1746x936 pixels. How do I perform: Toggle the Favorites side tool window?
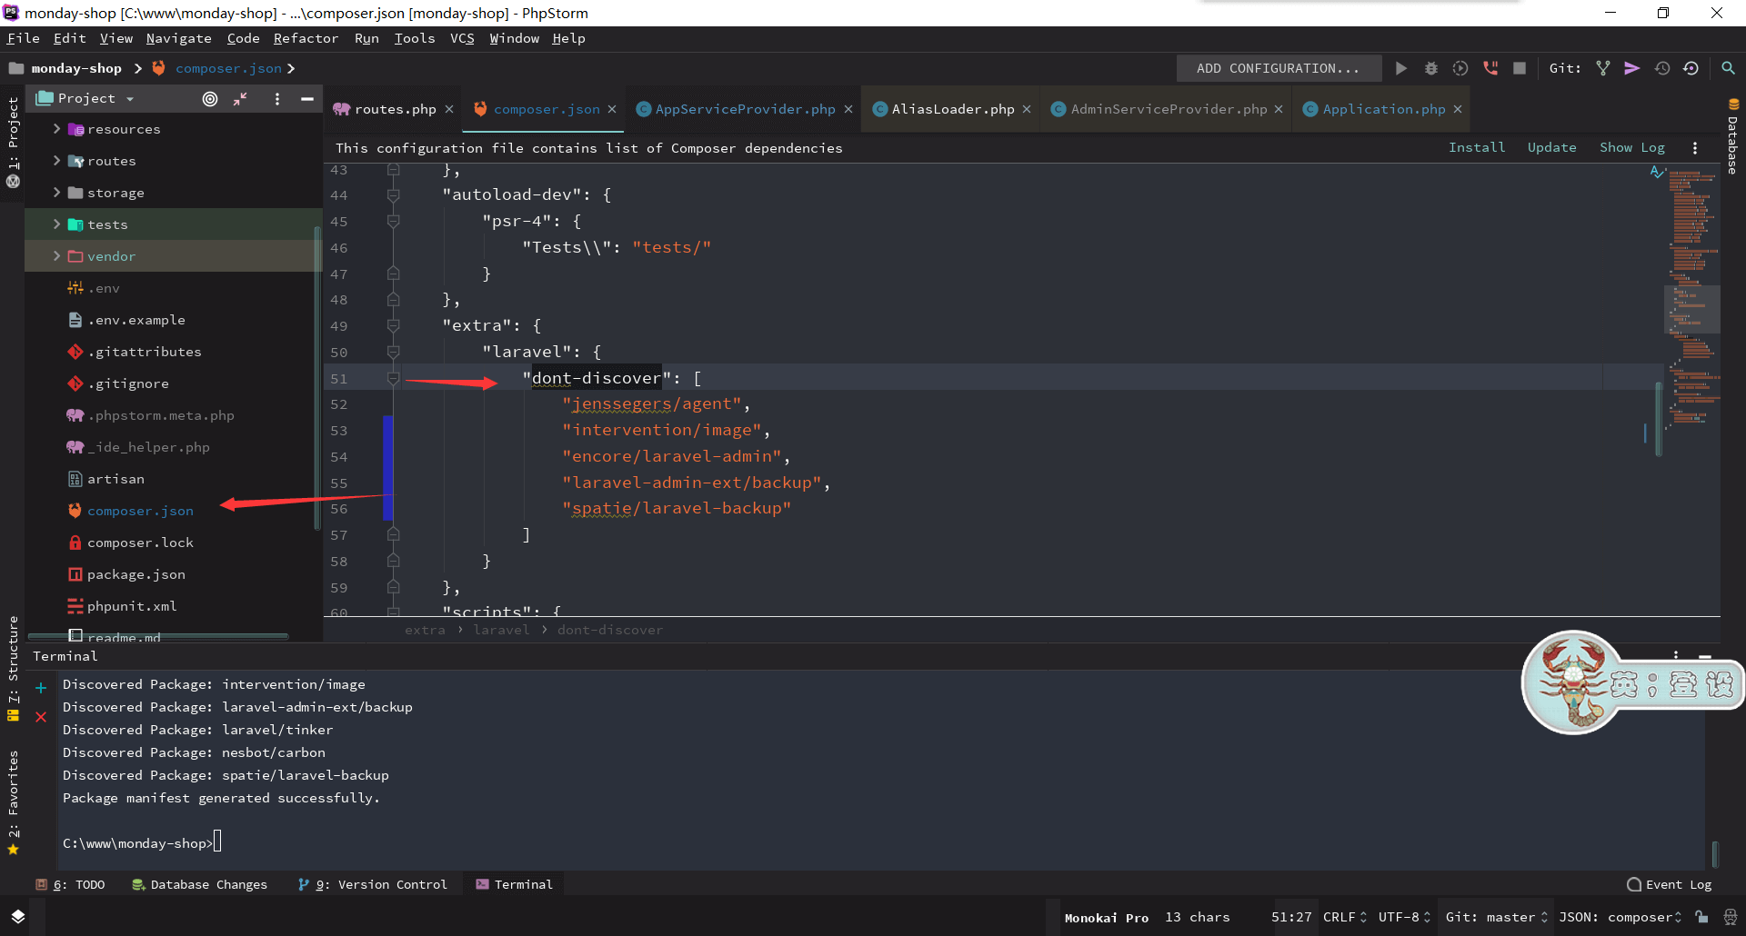pos(13,802)
